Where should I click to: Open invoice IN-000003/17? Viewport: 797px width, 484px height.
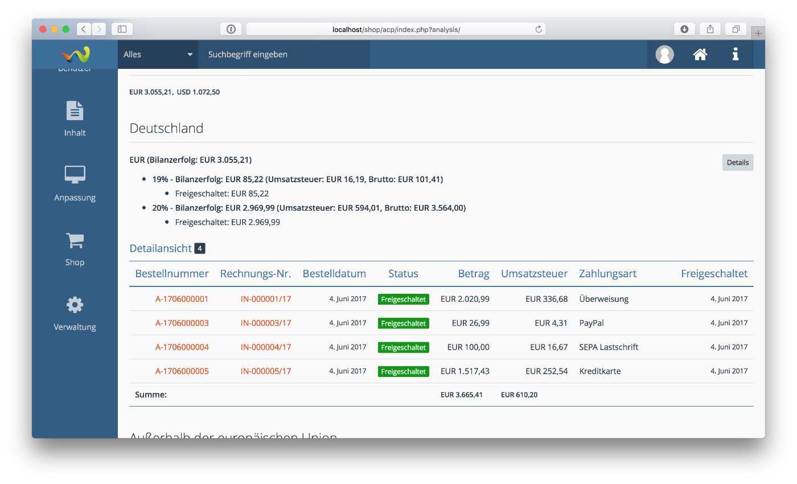click(266, 323)
